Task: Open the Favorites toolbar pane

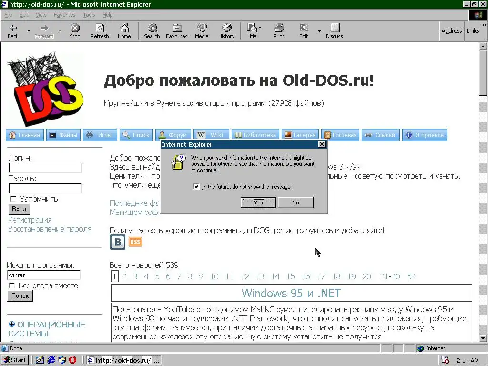Action: click(x=176, y=31)
